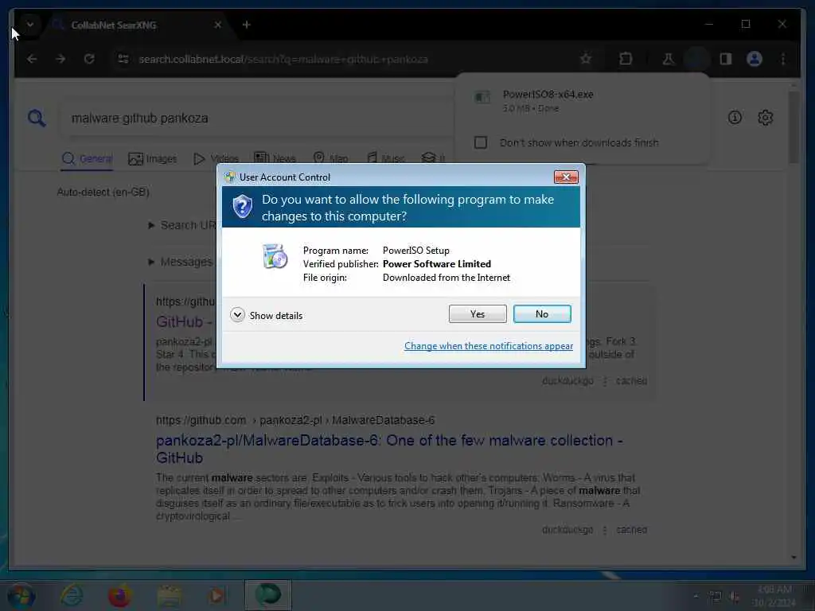Open Windows Explorer folder on taskbar
Viewport: 815px width, 611px height.
click(x=169, y=595)
